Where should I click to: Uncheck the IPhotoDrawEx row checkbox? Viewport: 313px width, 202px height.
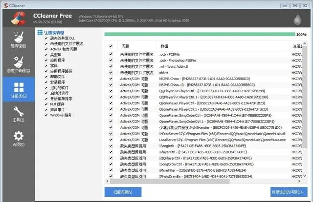[111, 176]
